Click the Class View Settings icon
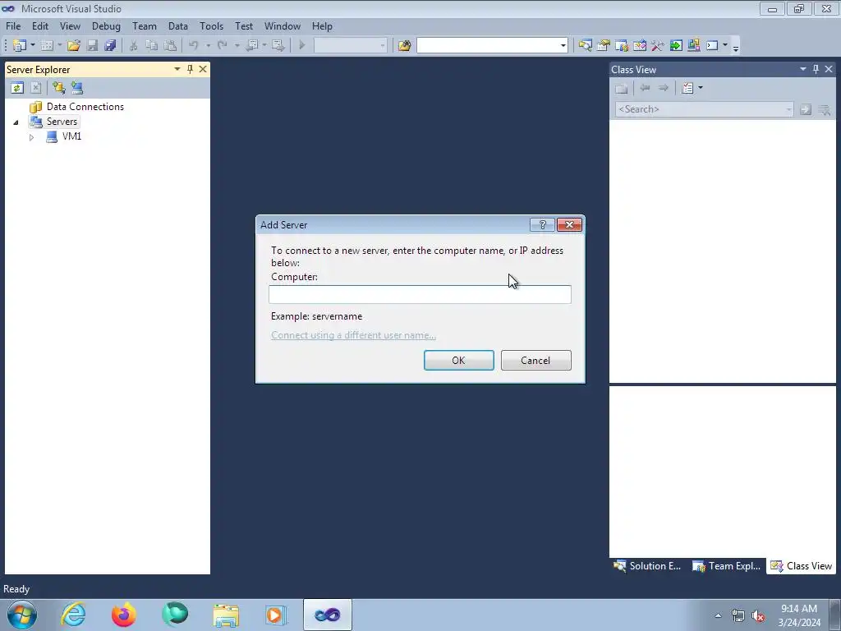 (x=687, y=88)
